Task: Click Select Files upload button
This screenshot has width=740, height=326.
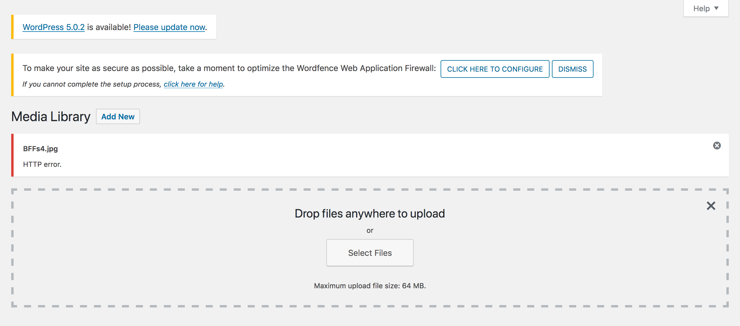Action: coord(370,253)
